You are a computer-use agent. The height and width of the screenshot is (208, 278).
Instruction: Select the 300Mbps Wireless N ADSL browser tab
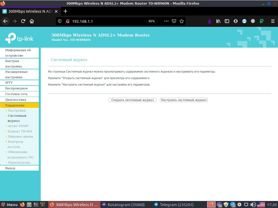(x=30, y=11)
